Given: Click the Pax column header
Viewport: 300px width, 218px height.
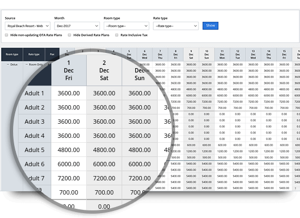Looking at the screenshot, I should [52, 55].
